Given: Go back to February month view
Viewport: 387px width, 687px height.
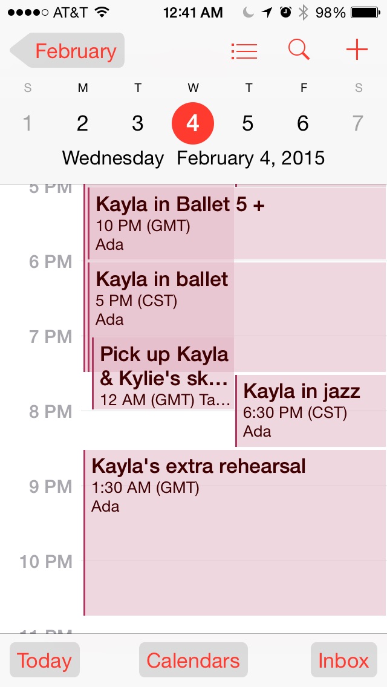Looking at the screenshot, I should tap(68, 51).
